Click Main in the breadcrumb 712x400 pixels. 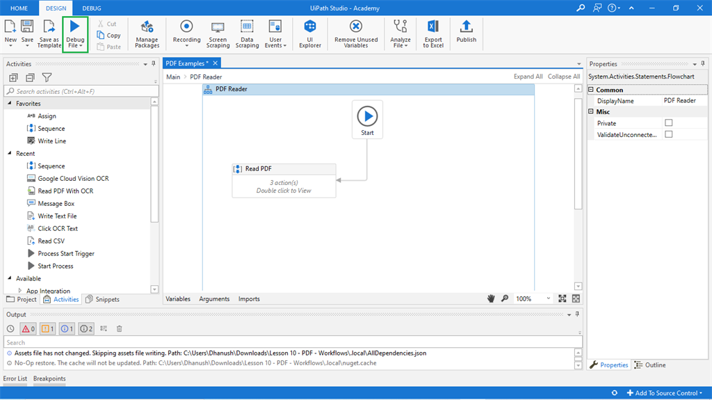click(x=173, y=77)
